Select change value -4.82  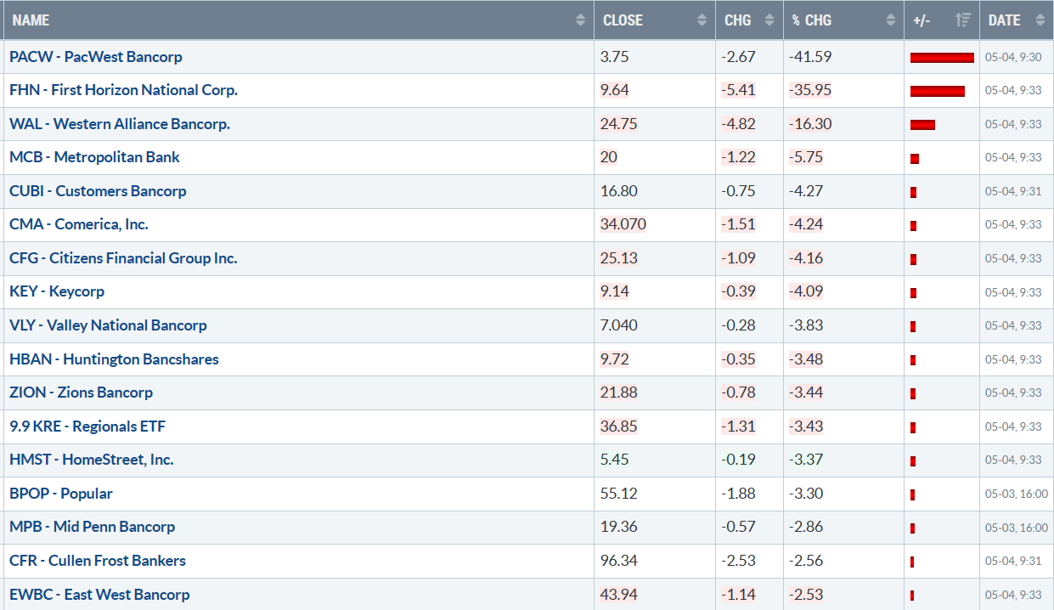pyautogui.click(x=738, y=124)
